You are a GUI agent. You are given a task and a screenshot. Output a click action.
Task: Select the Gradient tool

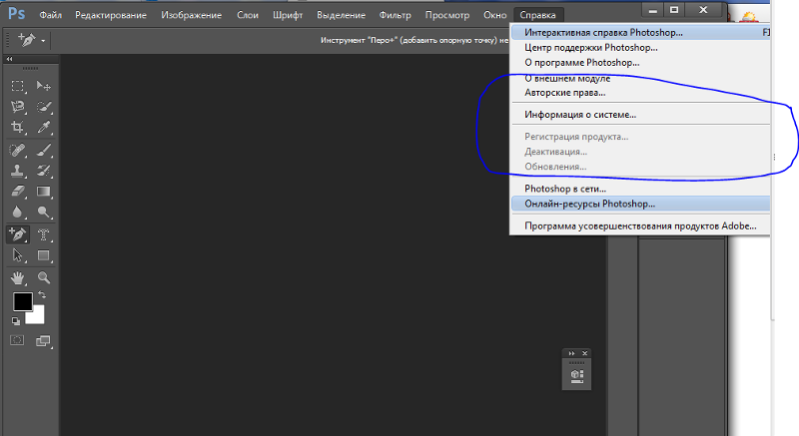[43, 192]
